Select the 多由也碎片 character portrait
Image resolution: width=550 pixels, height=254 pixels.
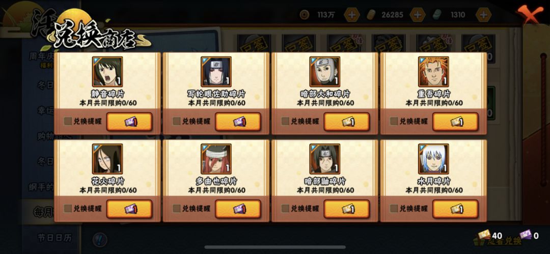pyautogui.click(x=216, y=159)
